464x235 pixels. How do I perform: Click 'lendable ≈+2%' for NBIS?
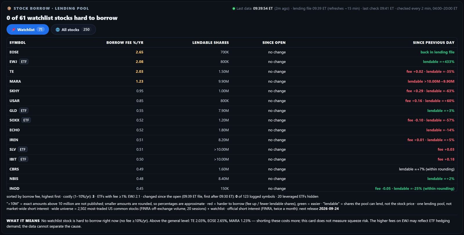[441, 179]
